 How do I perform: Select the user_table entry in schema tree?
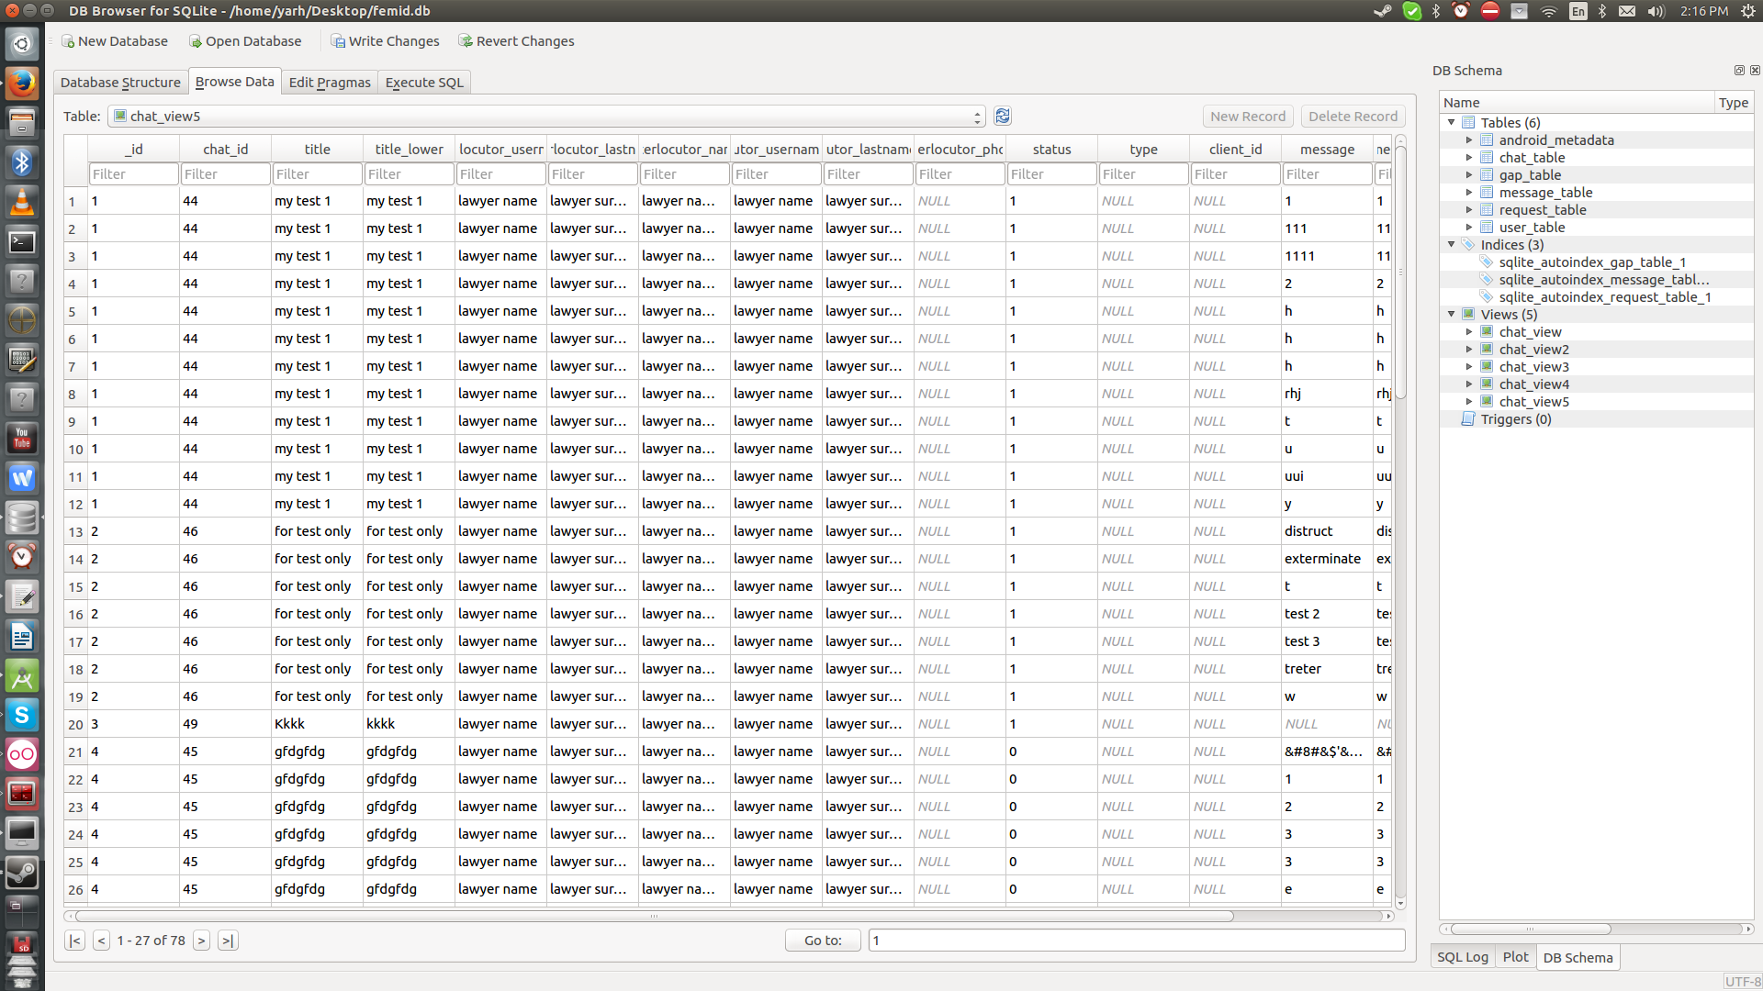pyautogui.click(x=1532, y=228)
